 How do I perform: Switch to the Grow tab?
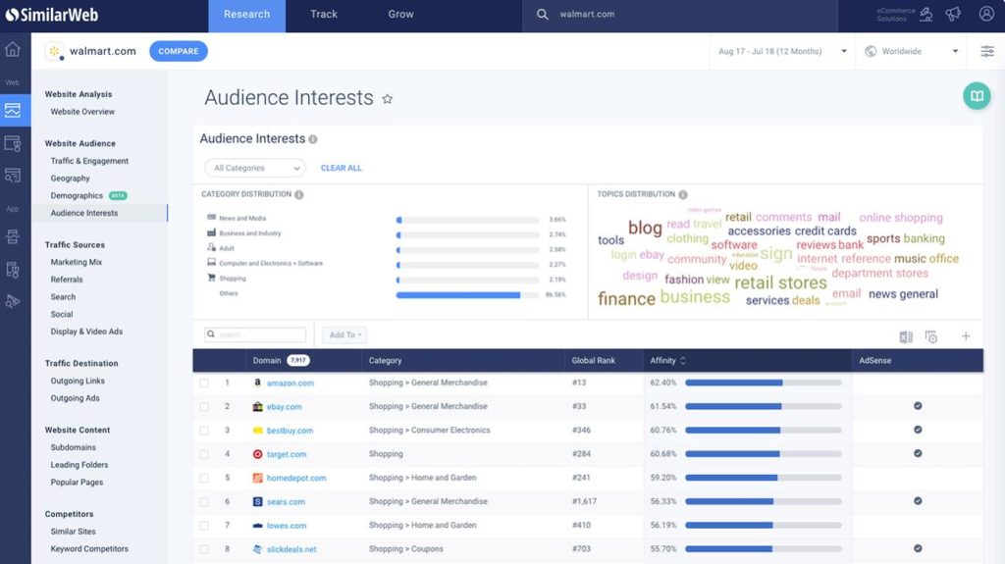[x=400, y=14]
